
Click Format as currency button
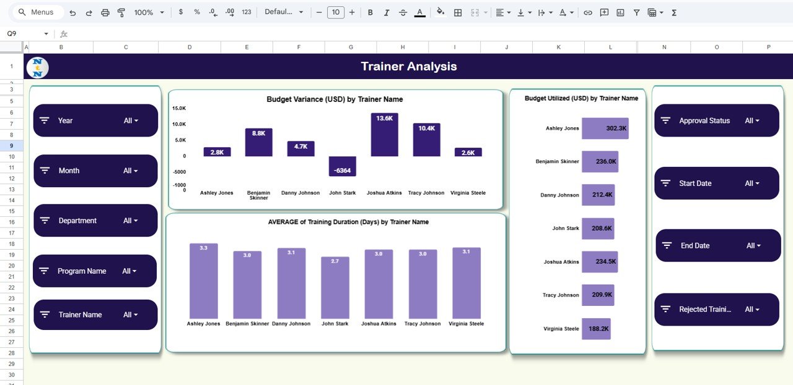coord(180,12)
